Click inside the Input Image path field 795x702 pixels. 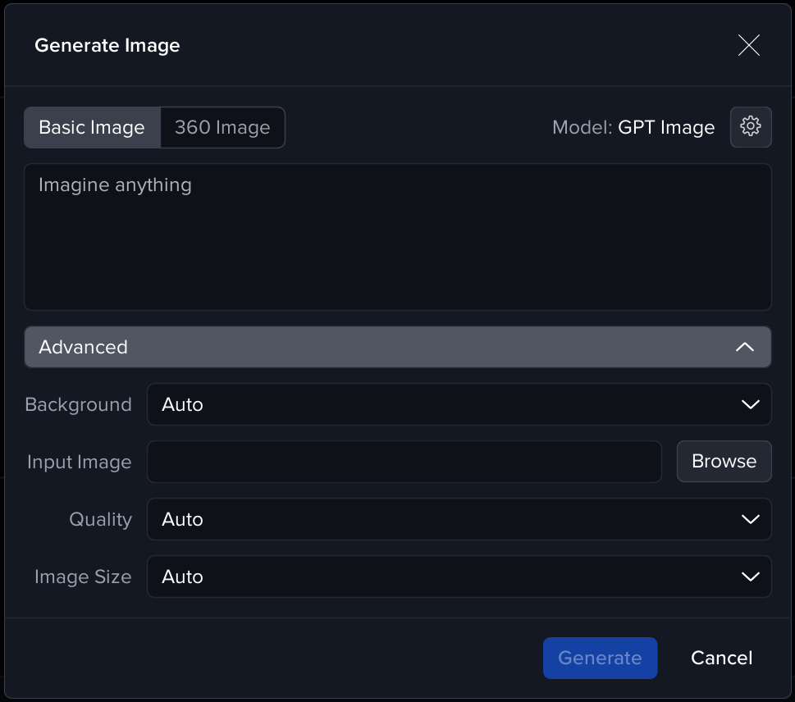coord(404,462)
